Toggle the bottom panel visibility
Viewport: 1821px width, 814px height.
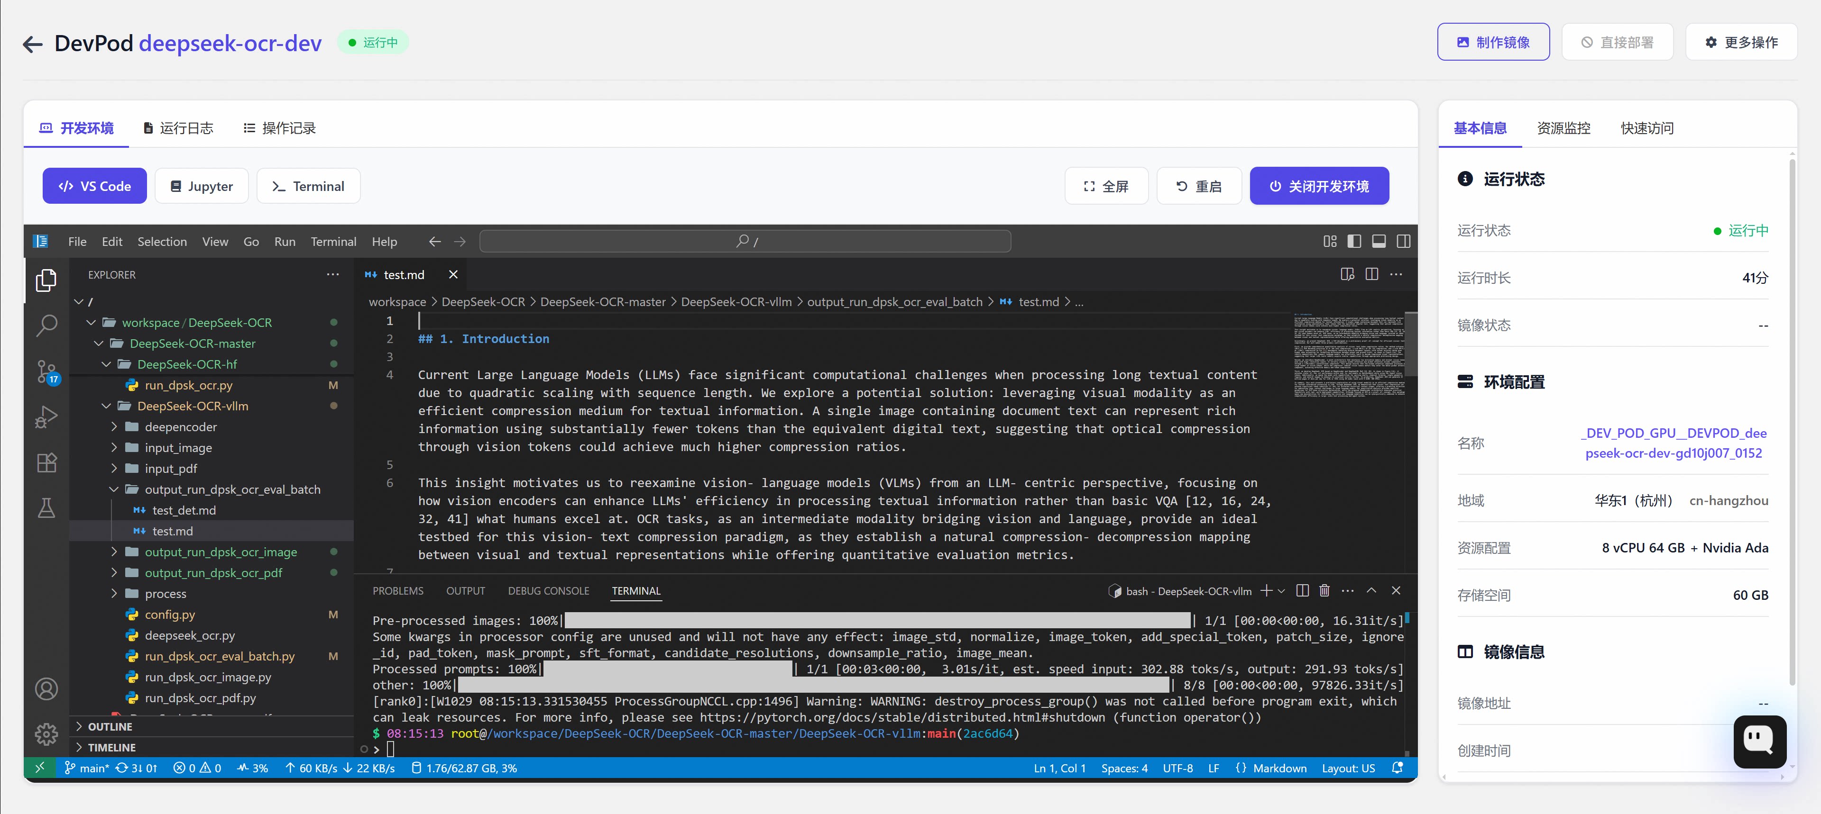pyautogui.click(x=1379, y=242)
